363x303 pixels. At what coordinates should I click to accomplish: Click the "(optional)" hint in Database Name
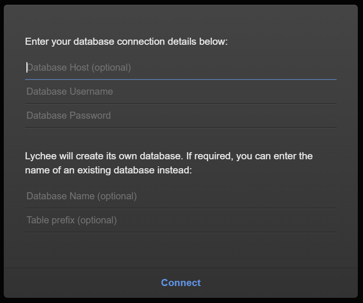117,197
